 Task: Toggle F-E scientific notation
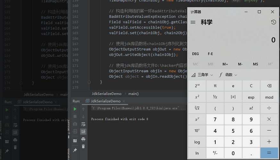(x=210, y=54)
